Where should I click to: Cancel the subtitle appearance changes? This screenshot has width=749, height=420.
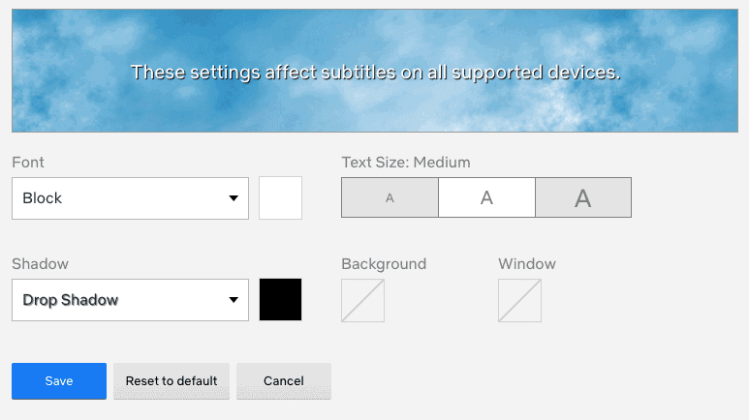284,381
